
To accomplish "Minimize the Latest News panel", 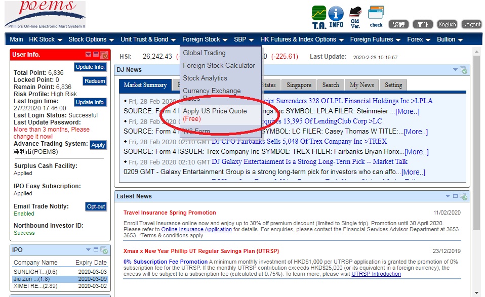I will coord(455,196).
